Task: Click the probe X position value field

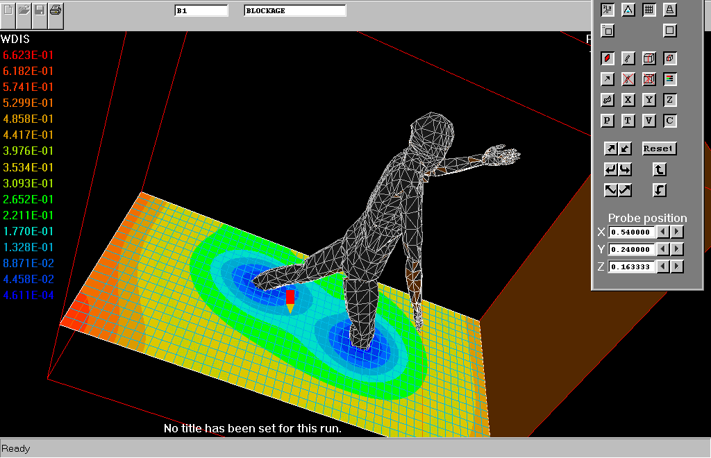Action: (x=632, y=232)
